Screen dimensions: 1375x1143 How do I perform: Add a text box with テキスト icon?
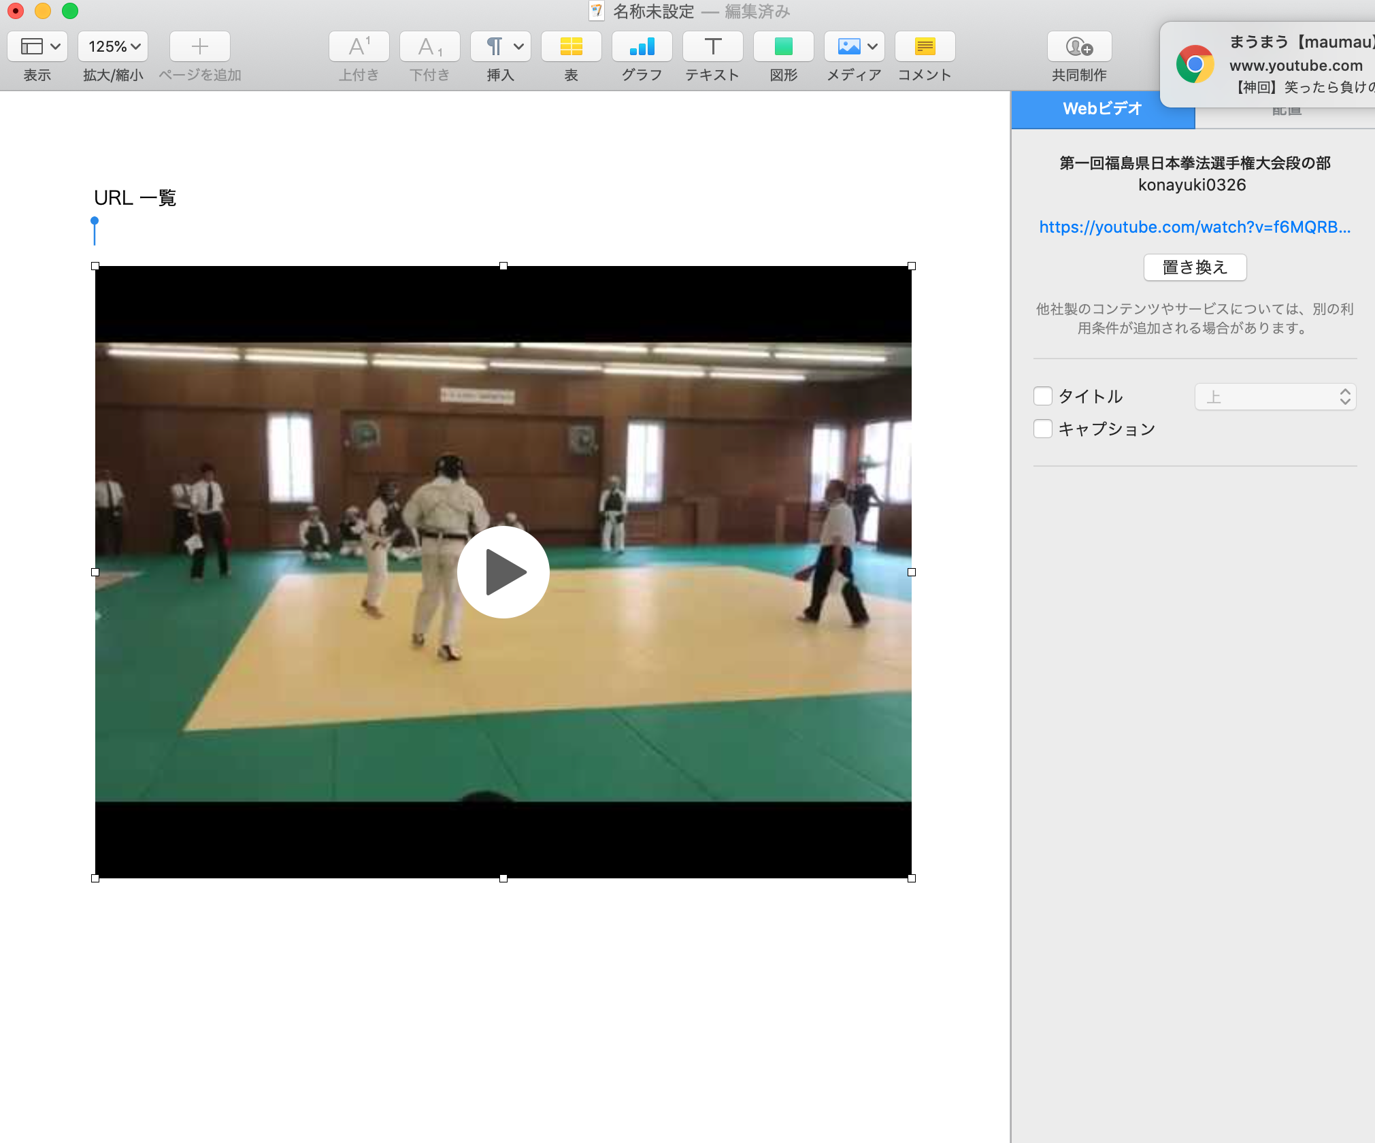click(x=712, y=46)
